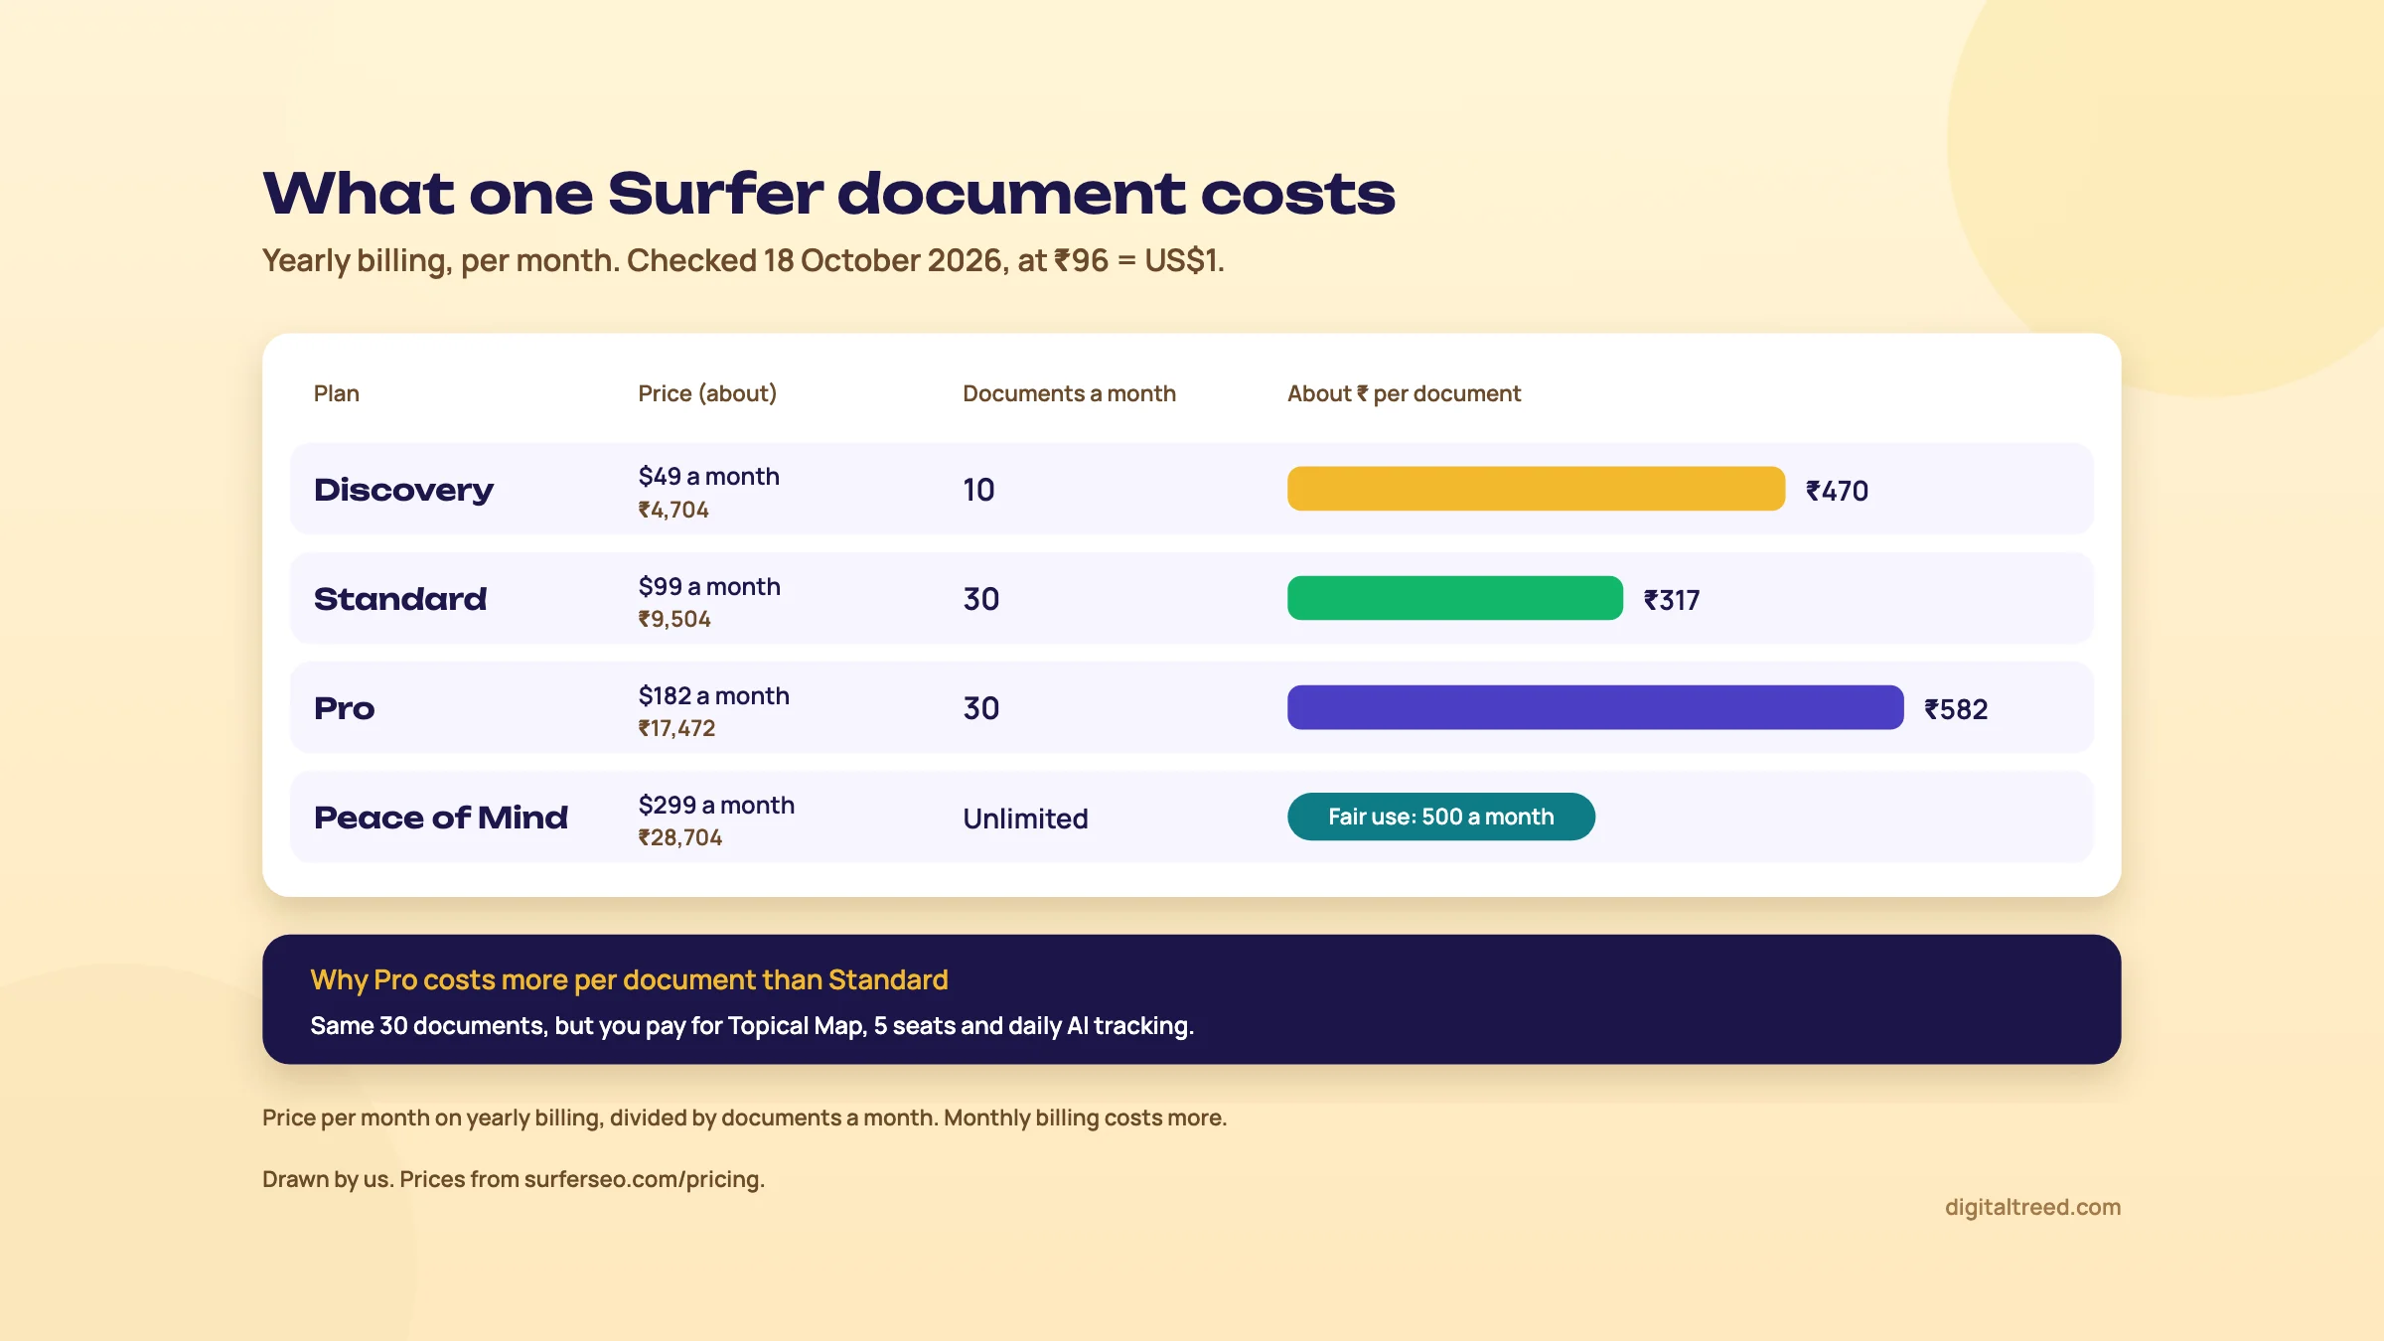
Task: Click the 'Price per month on yearly billing' footnote
Action: 744,1117
